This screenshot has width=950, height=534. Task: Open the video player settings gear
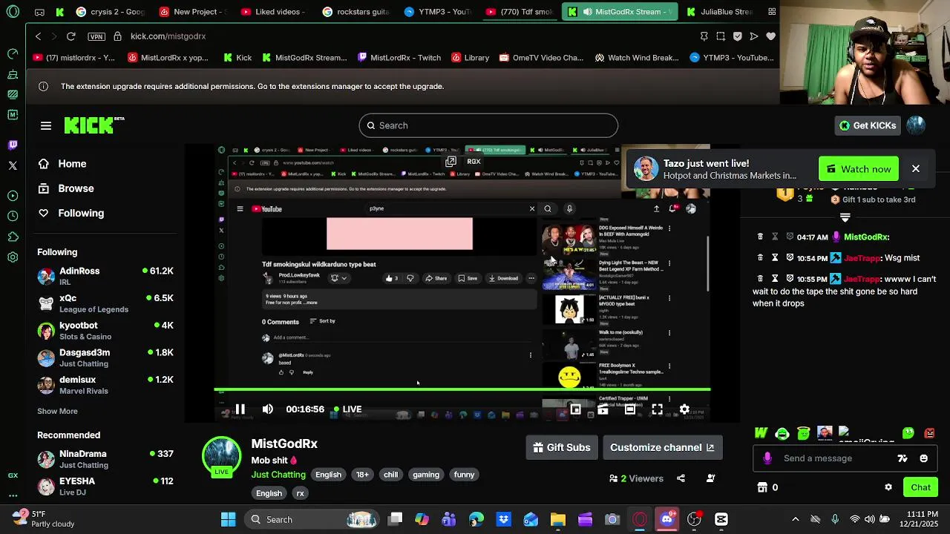pos(684,409)
